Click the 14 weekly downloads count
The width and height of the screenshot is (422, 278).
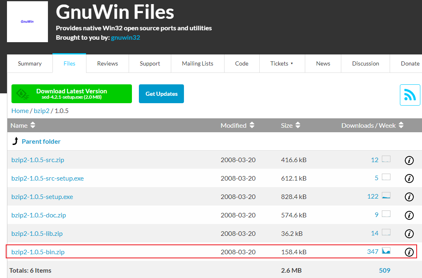point(374,233)
